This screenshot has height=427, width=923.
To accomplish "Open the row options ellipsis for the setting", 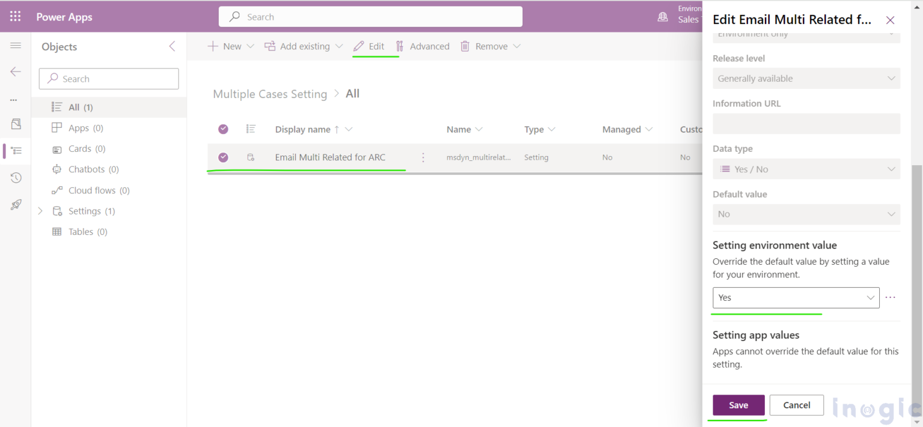I will (x=423, y=157).
